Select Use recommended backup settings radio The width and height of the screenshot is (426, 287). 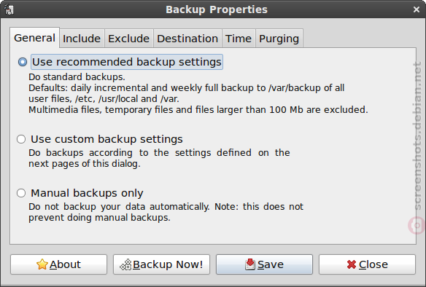(23, 62)
